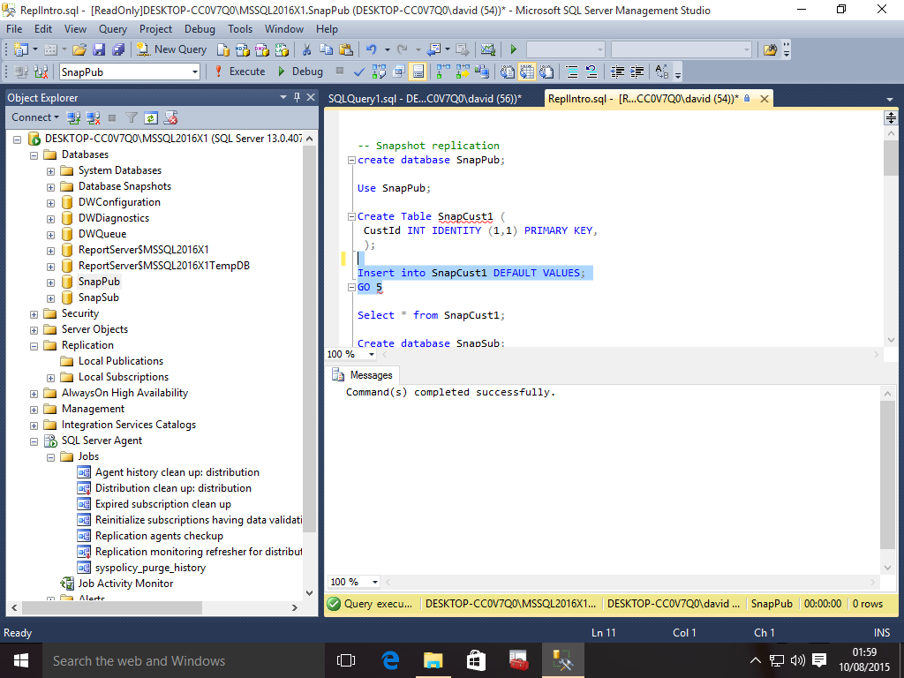Open the Query menu
This screenshot has height=678, width=904.
pyautogui.click(x=112, y=29)
